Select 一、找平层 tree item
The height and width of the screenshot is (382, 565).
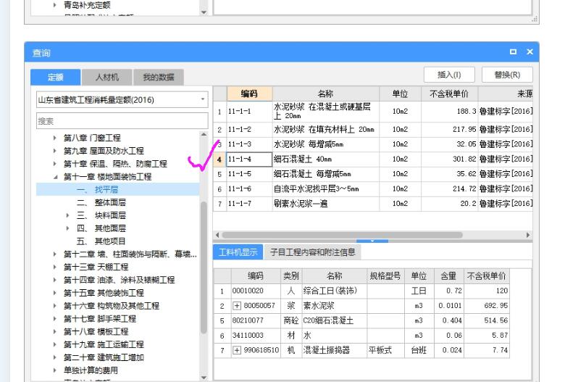[117, 189]
